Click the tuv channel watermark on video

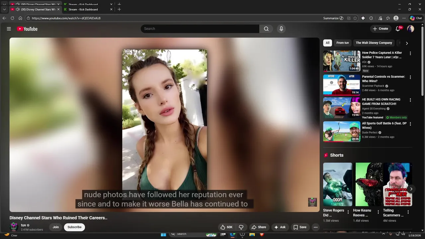click(x=312, y=202)
